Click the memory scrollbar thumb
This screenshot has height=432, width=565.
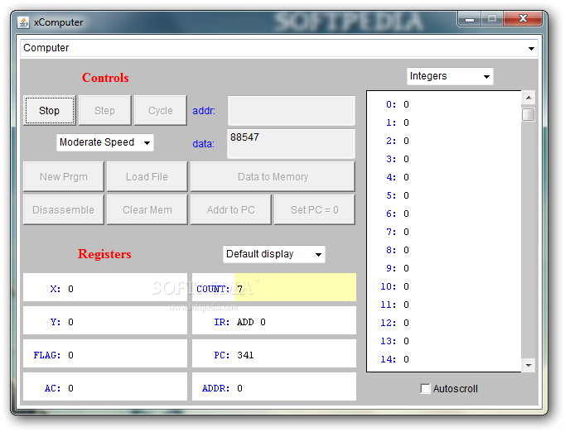[x=529, y=115]
